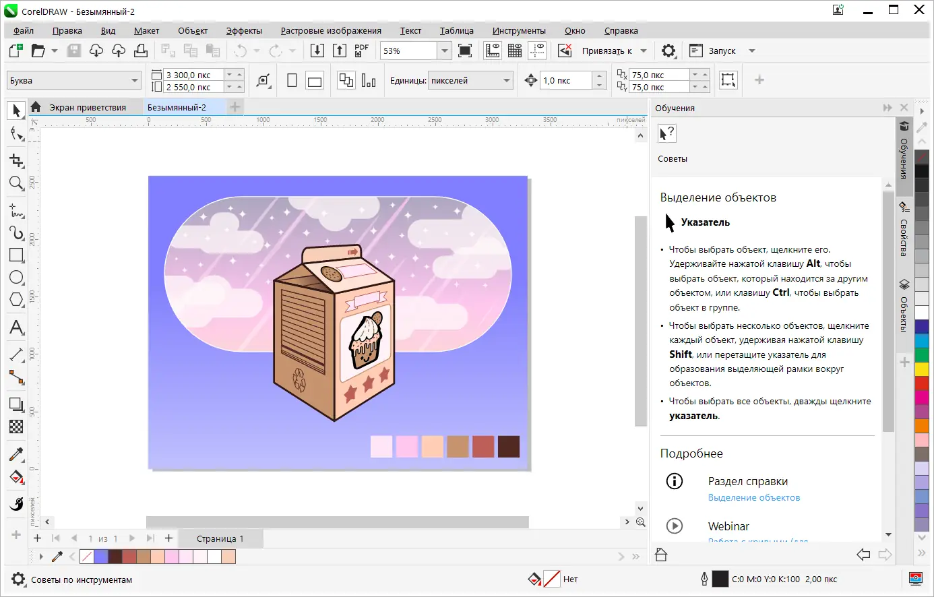
Task: Select the Crop tool
Action: tap(16, 160)
